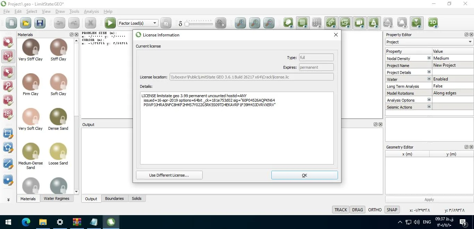Toggle the dotted snap-grid display button
474x229 pixels.
pos(316,23)
